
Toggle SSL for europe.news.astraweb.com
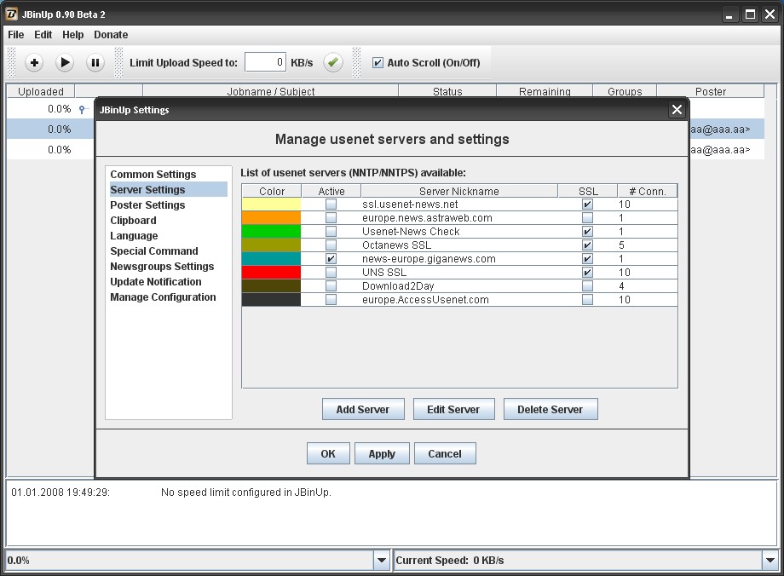(x=587, y=217)
